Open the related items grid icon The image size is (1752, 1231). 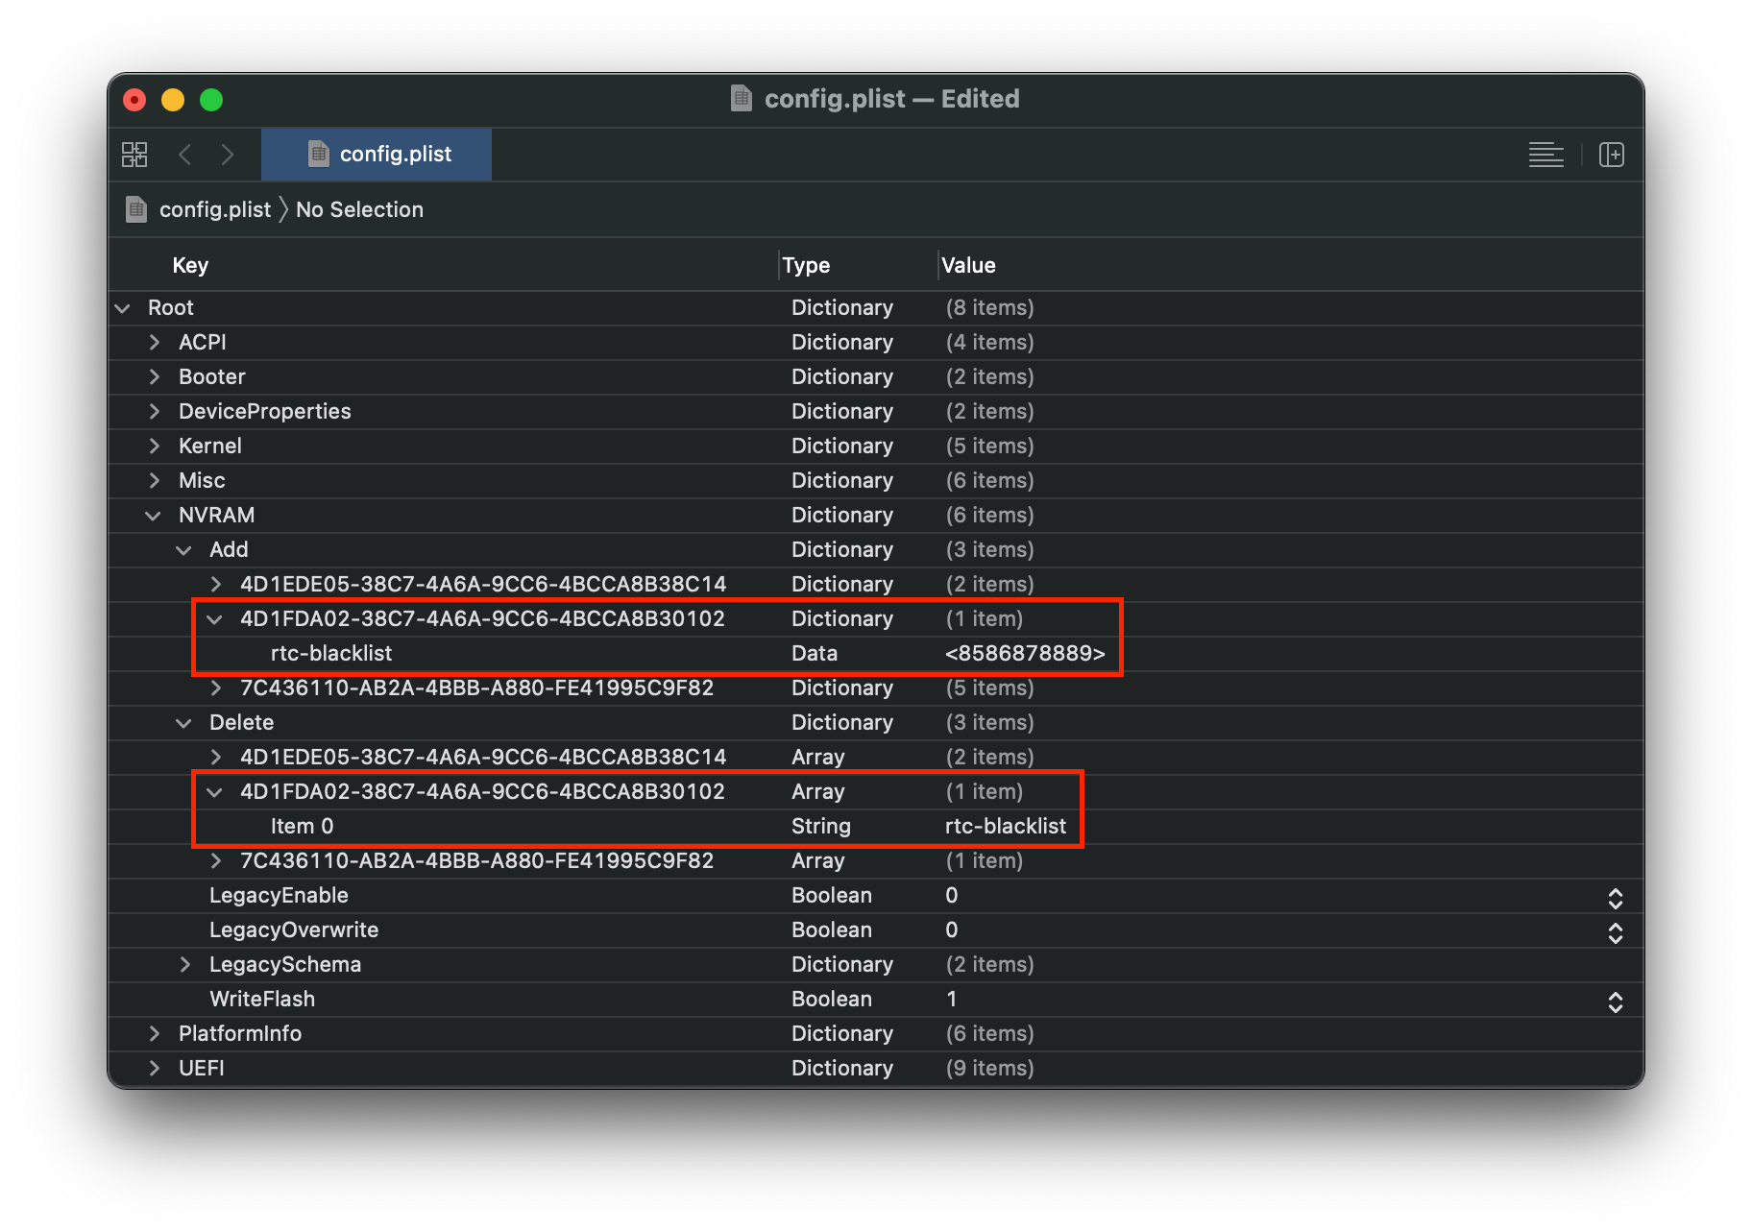[x=134, y=155]
